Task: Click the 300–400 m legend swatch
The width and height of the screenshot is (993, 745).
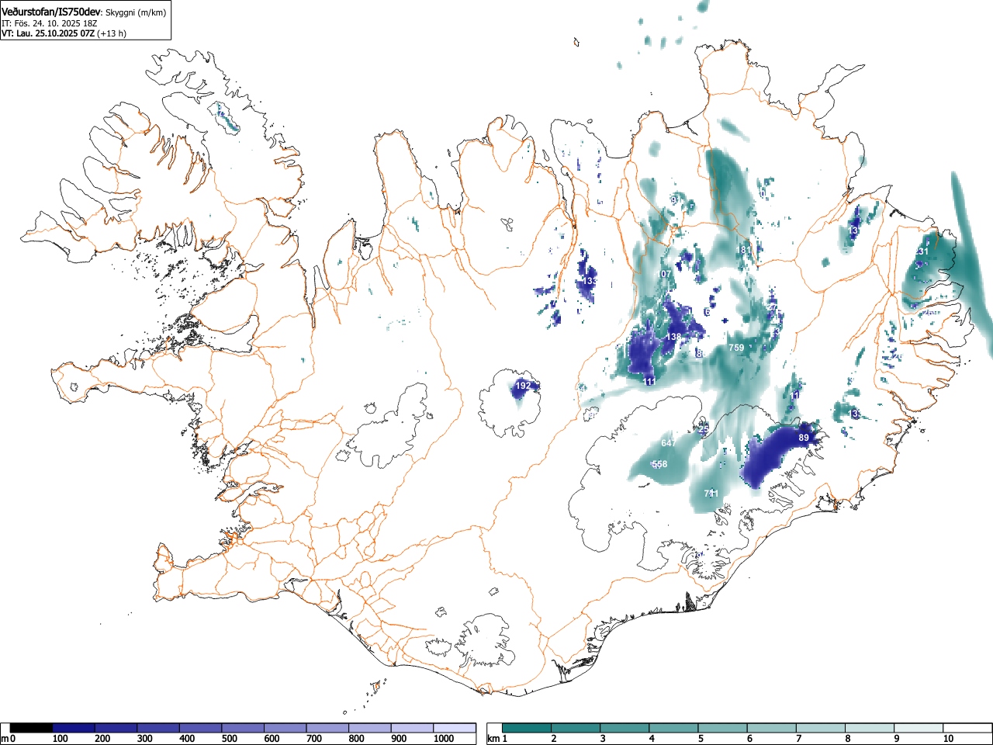Action: coord(158,728)
